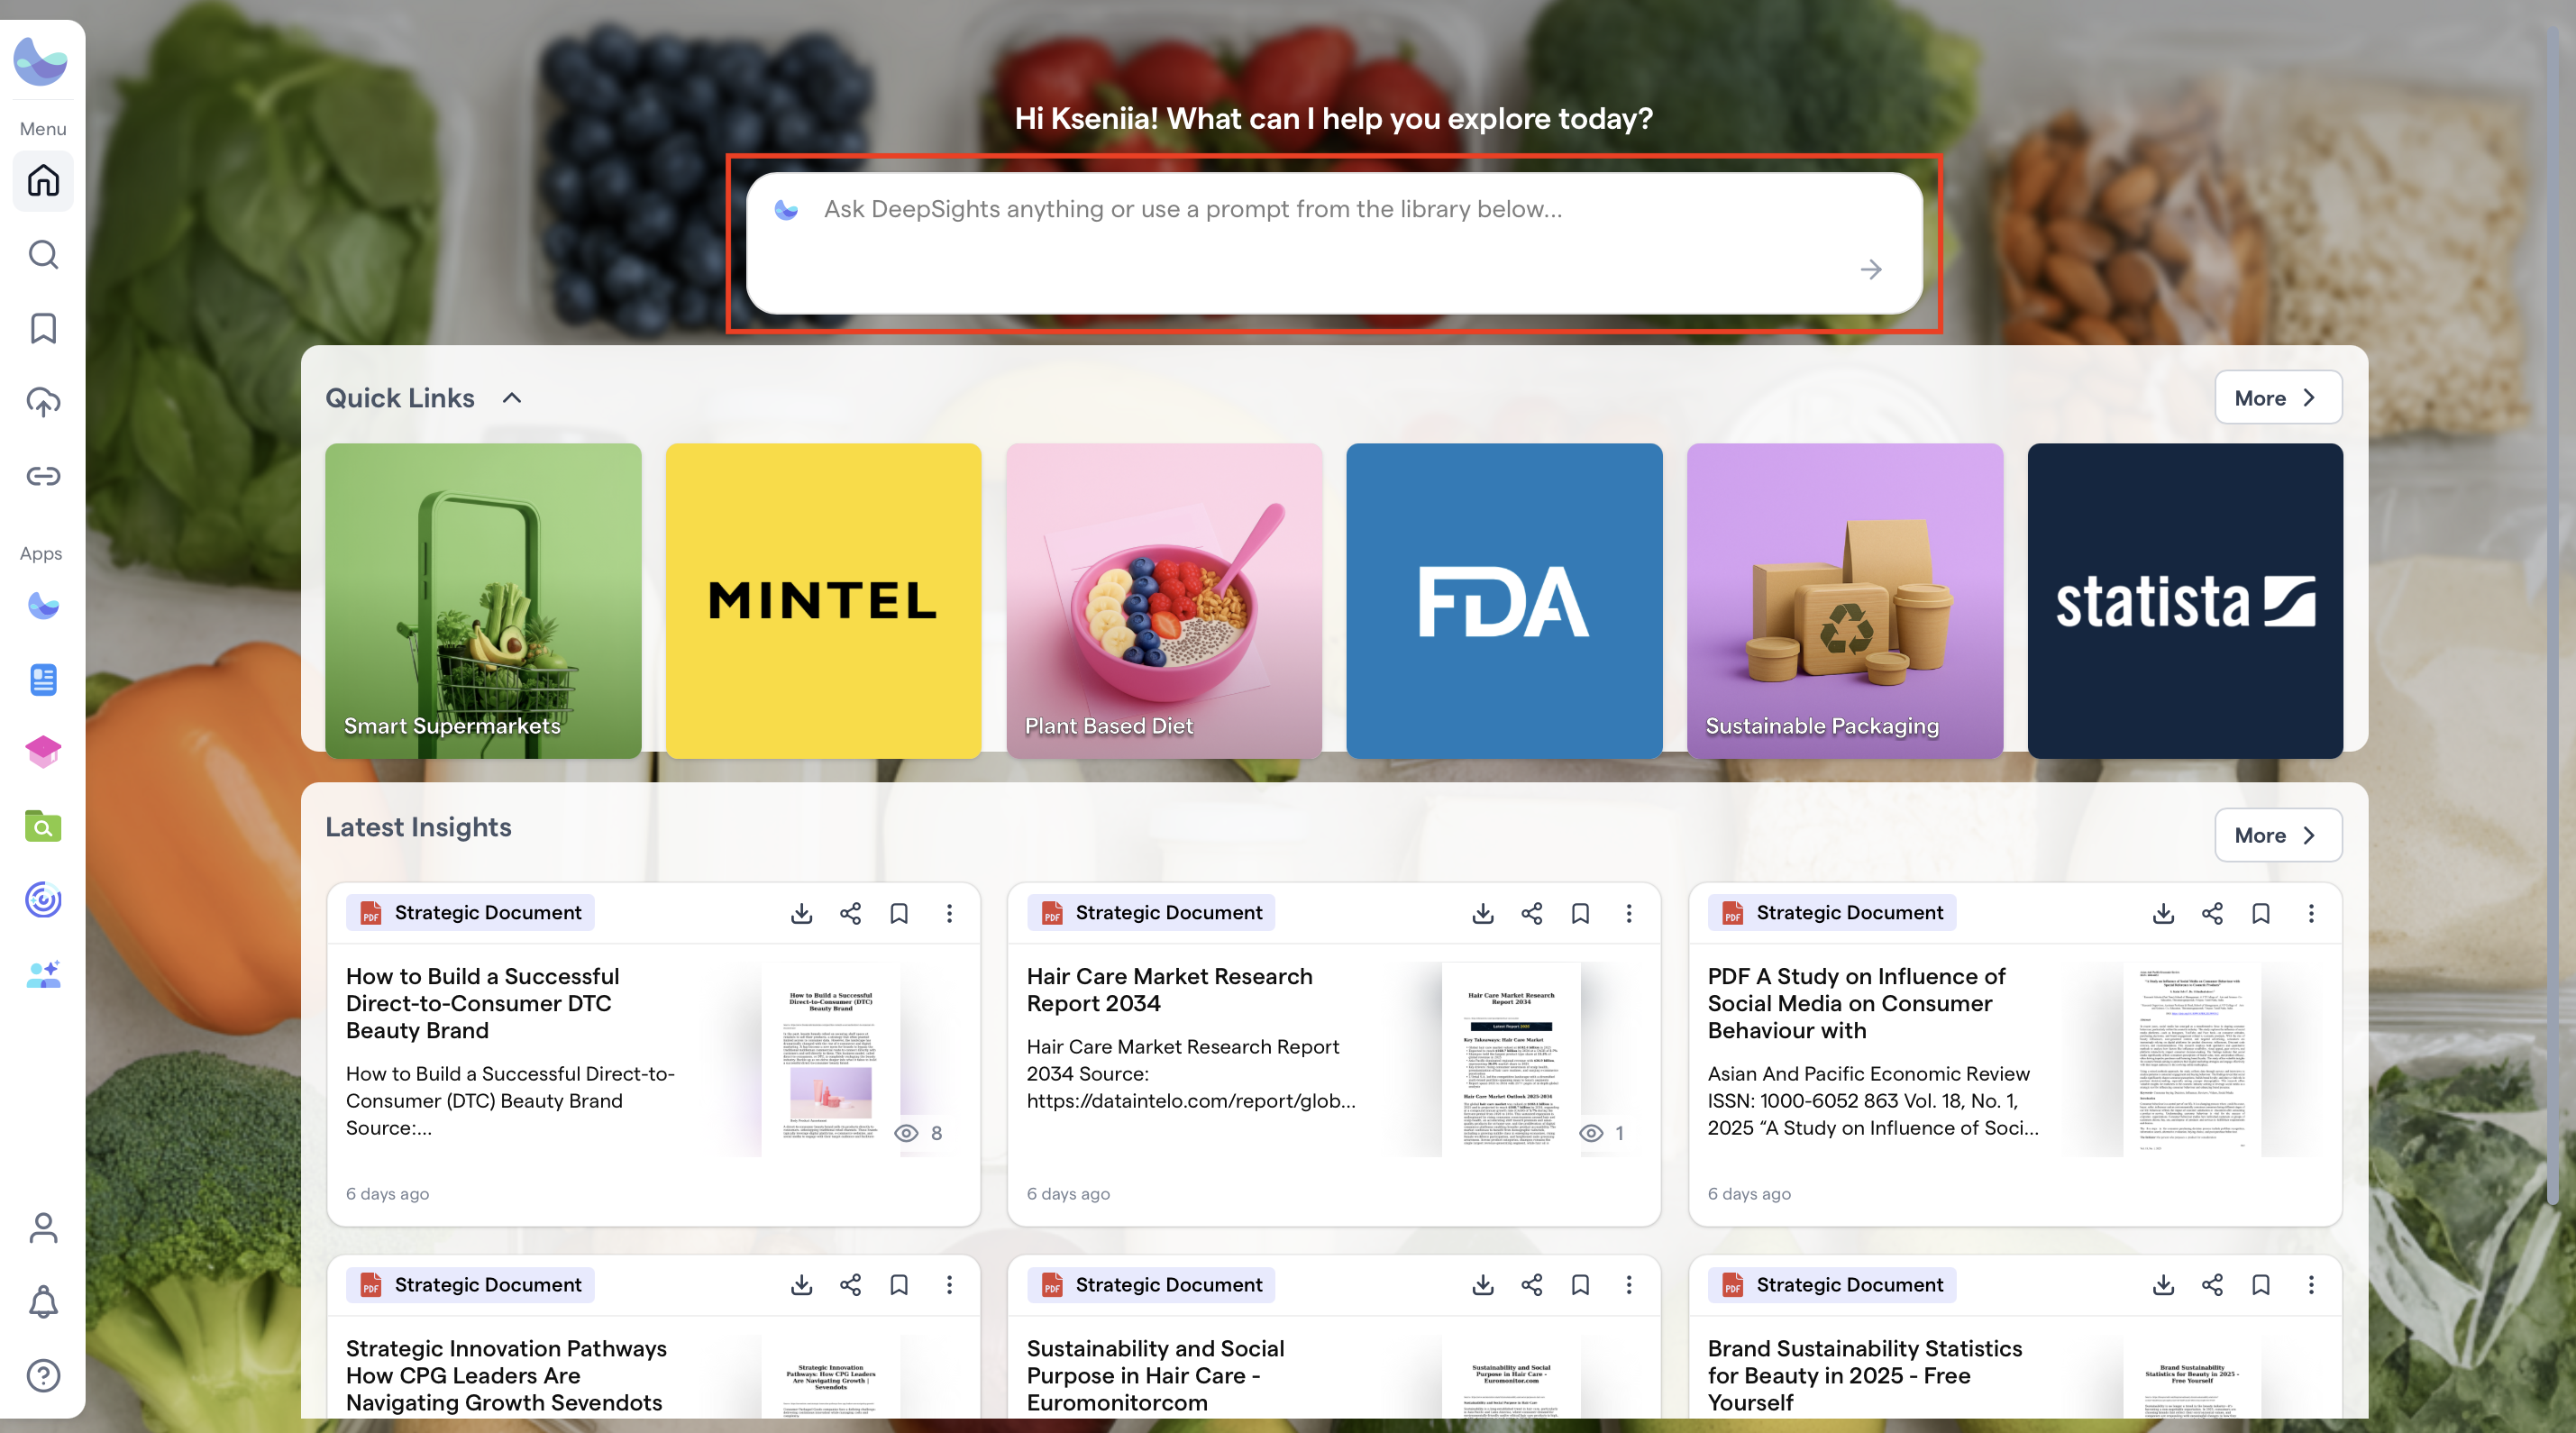Open Strategic Innovation Pathways document title
The image size is (2576, 1433).
click(x=506, y=1375)
